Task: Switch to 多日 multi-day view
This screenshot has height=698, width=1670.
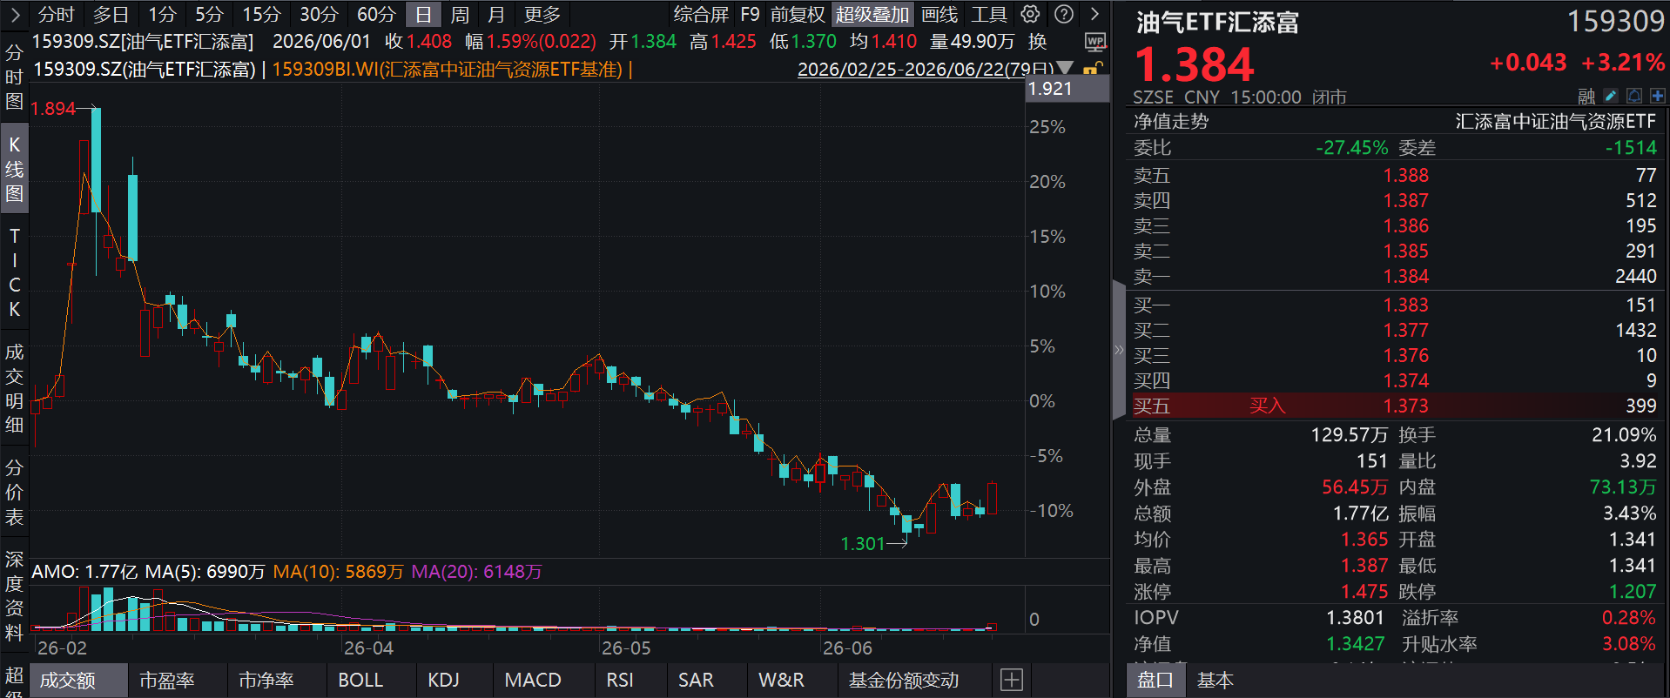Action: pyautogui.click(x=111, y=14)
